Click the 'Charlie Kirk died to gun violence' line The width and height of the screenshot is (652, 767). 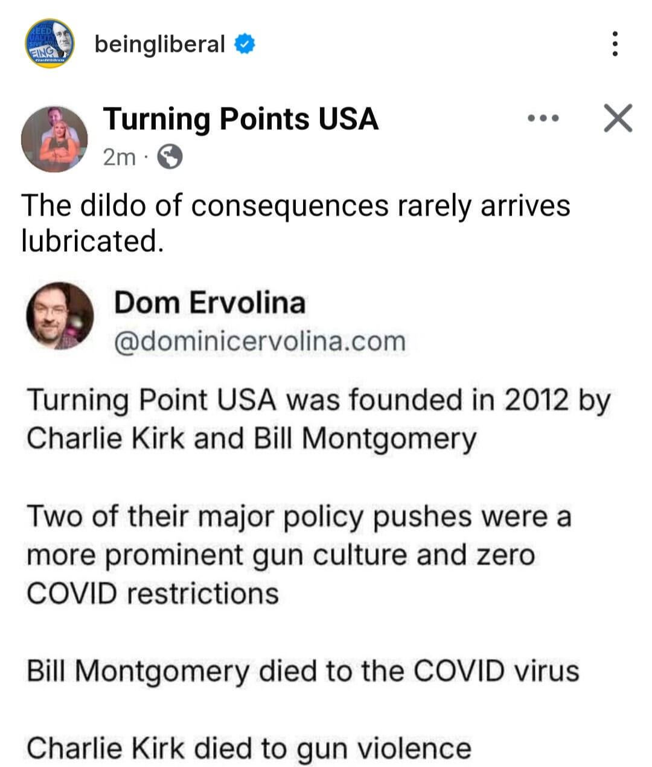click(249, 748)
